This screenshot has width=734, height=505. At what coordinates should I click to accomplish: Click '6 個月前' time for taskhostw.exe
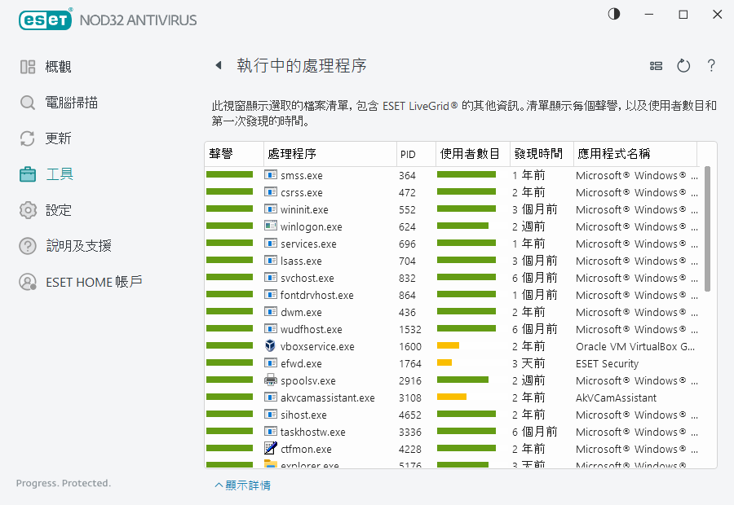pos(534,432)
